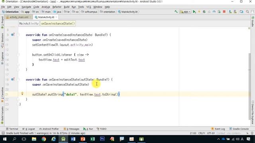Click the override gutter icon beside onCreate
Image resolution: width=255 pixels, height=143 pixels.
coord(13,35)
